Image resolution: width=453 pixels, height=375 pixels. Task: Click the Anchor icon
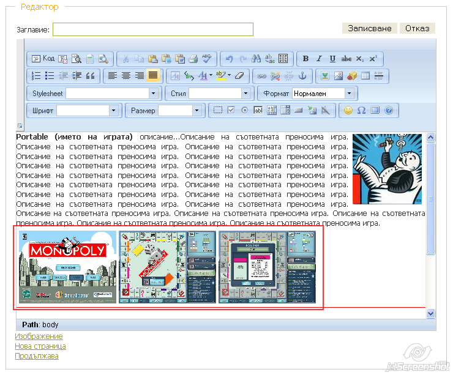302,76
